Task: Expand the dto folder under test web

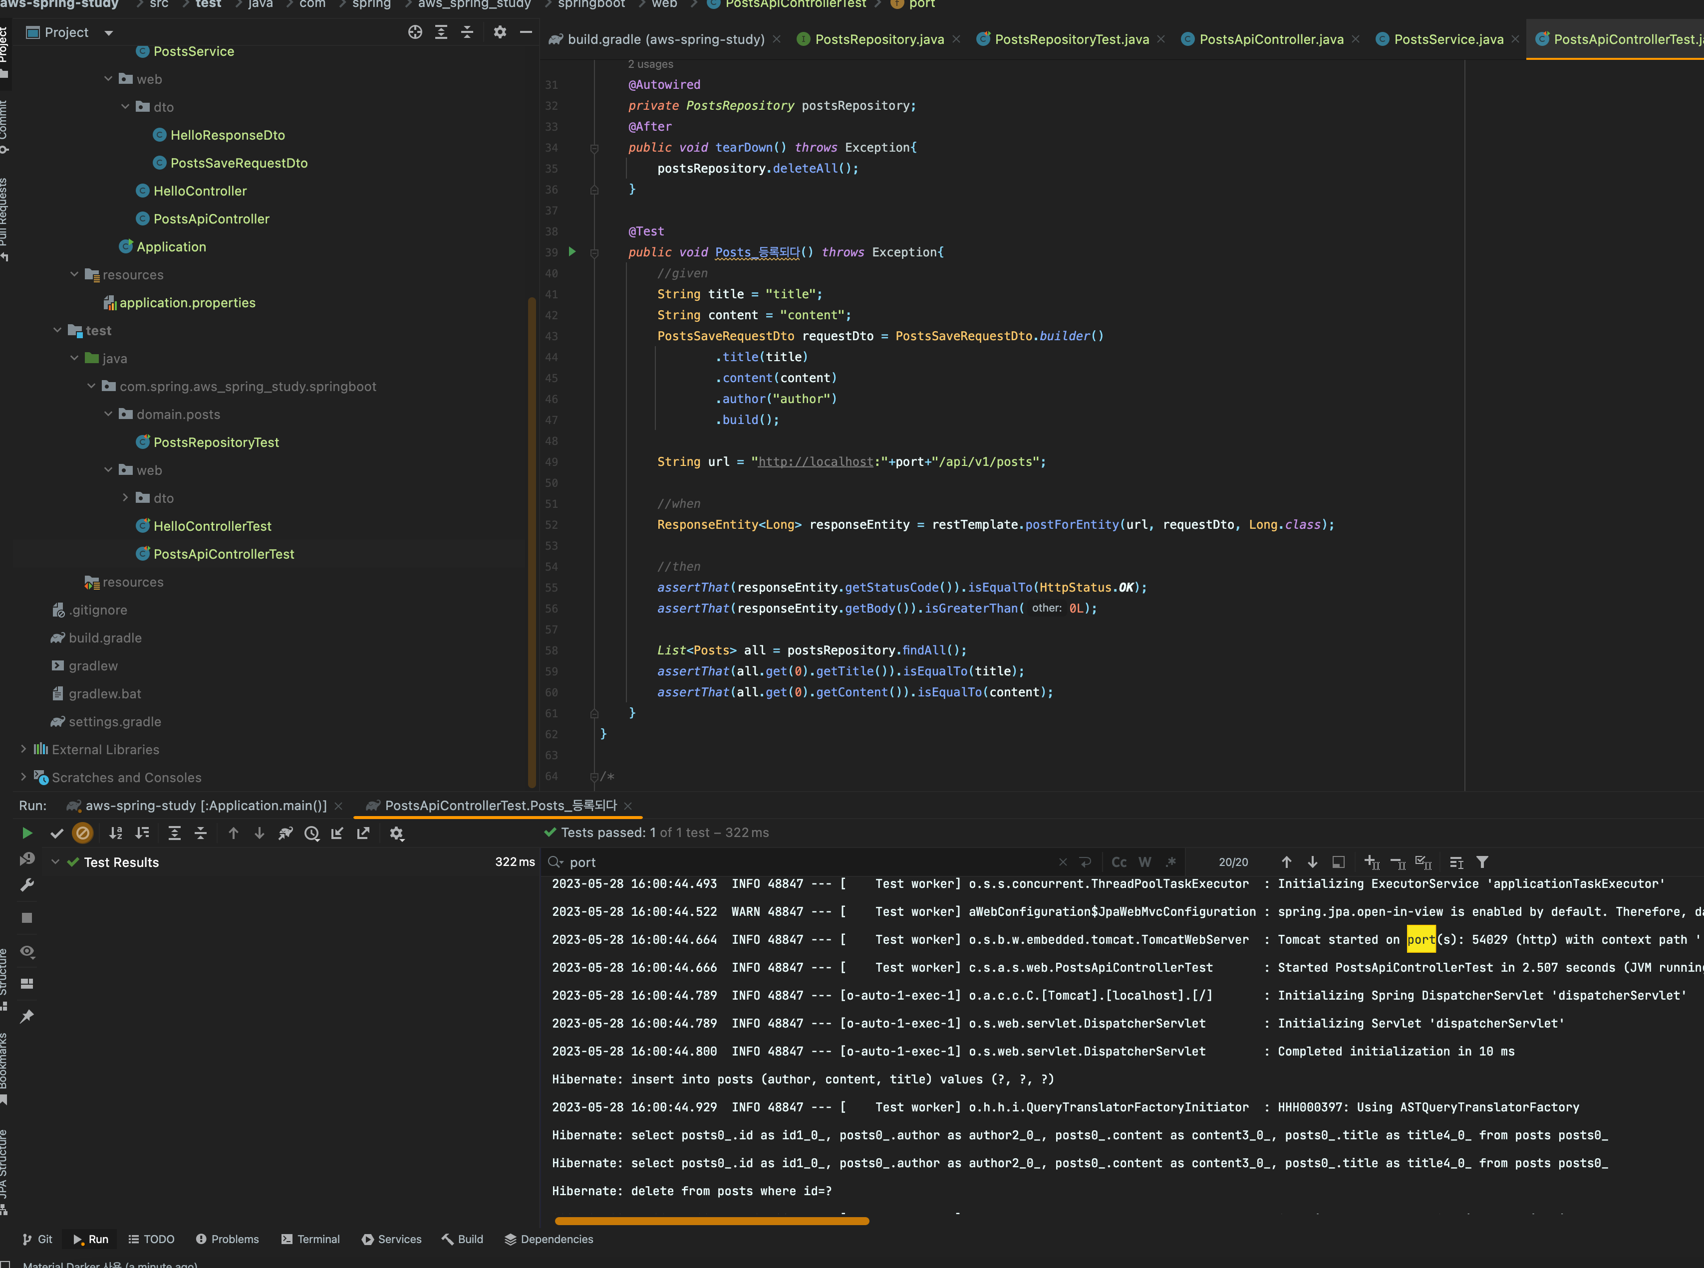Action: pyautogui.click(x=125, y=497)
